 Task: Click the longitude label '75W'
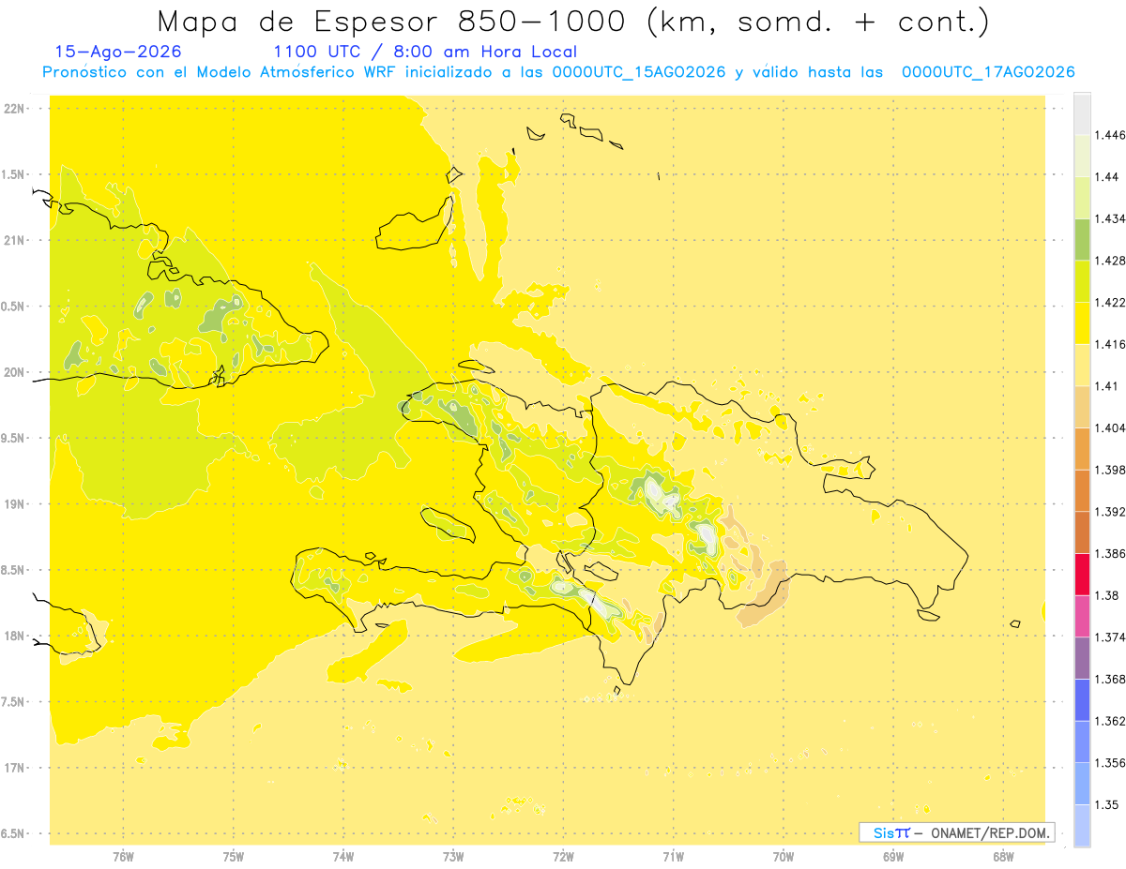tap(233, 857)
